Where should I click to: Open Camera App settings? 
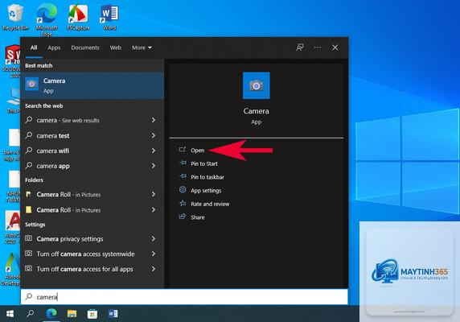(x=206, y=191)
